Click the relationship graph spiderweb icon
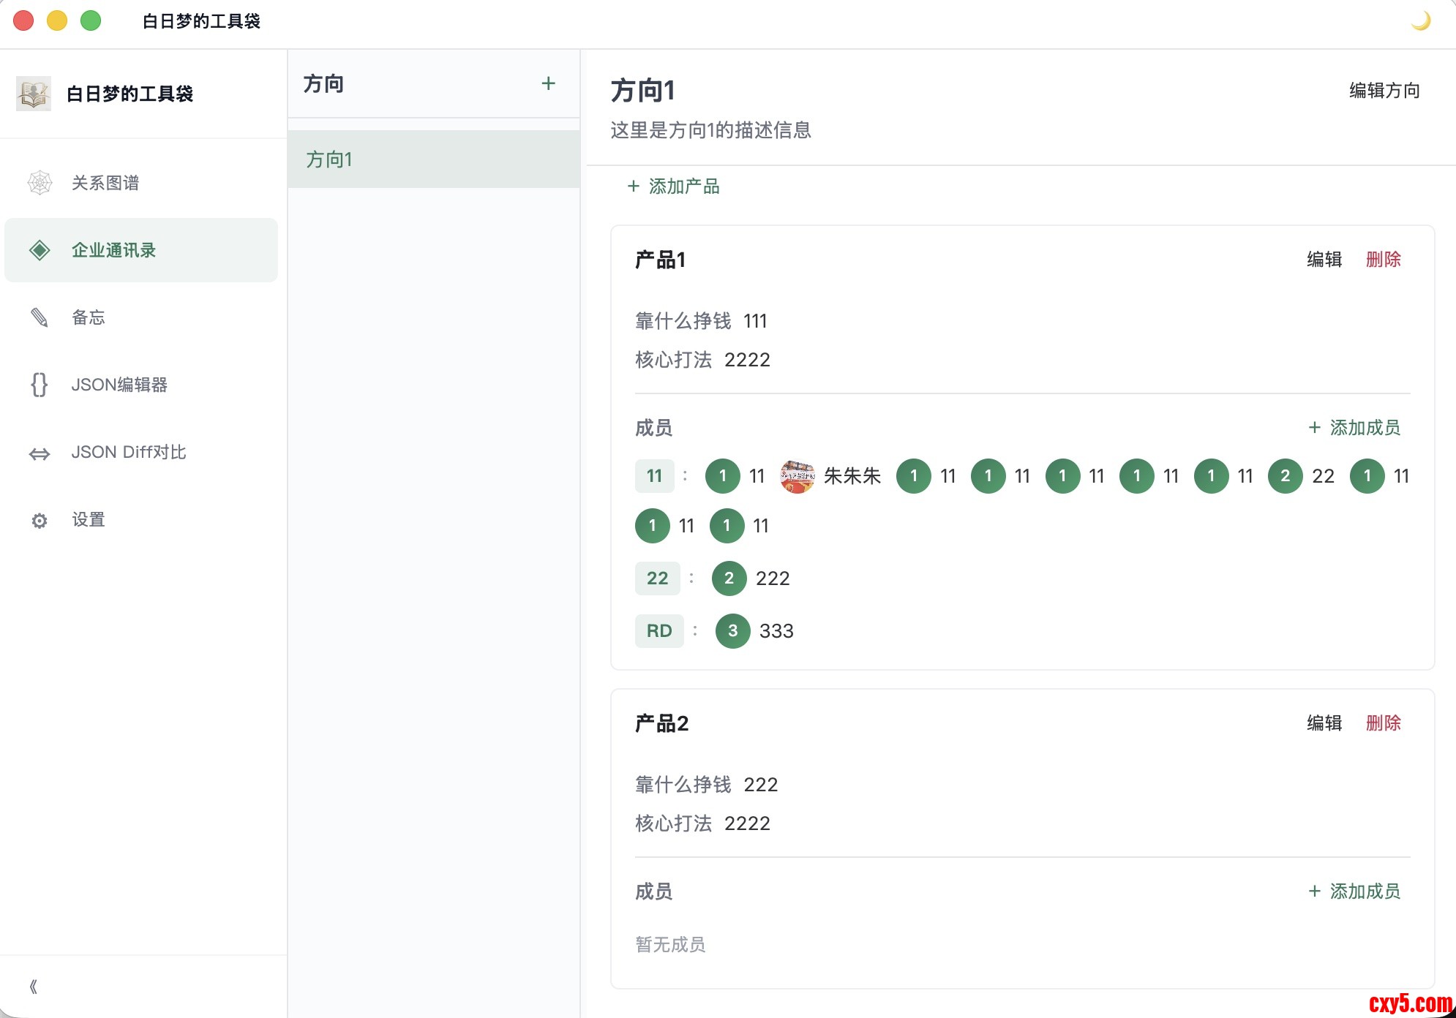 click(40, 183)
